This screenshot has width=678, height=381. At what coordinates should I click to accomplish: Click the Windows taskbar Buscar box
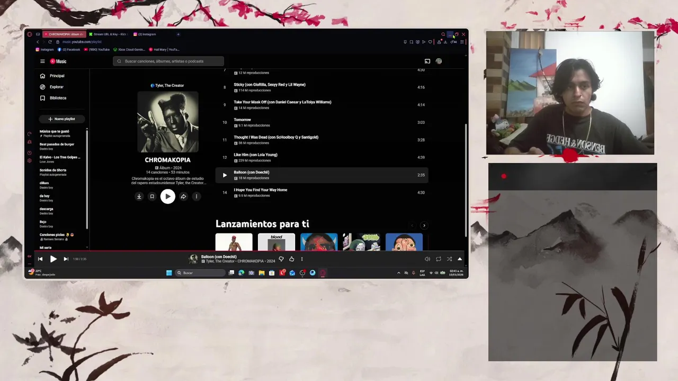201,273
